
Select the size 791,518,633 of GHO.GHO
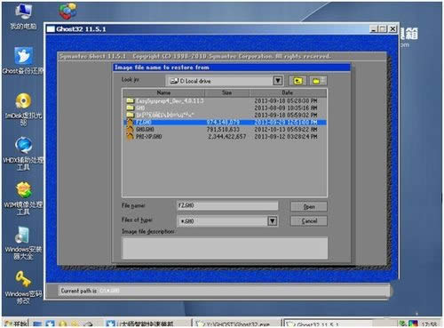click(x=223, y=129)
